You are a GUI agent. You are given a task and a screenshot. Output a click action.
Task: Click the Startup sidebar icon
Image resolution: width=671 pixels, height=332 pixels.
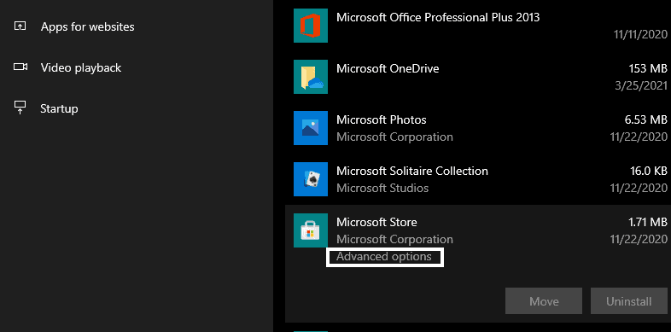tap(20, 108)
